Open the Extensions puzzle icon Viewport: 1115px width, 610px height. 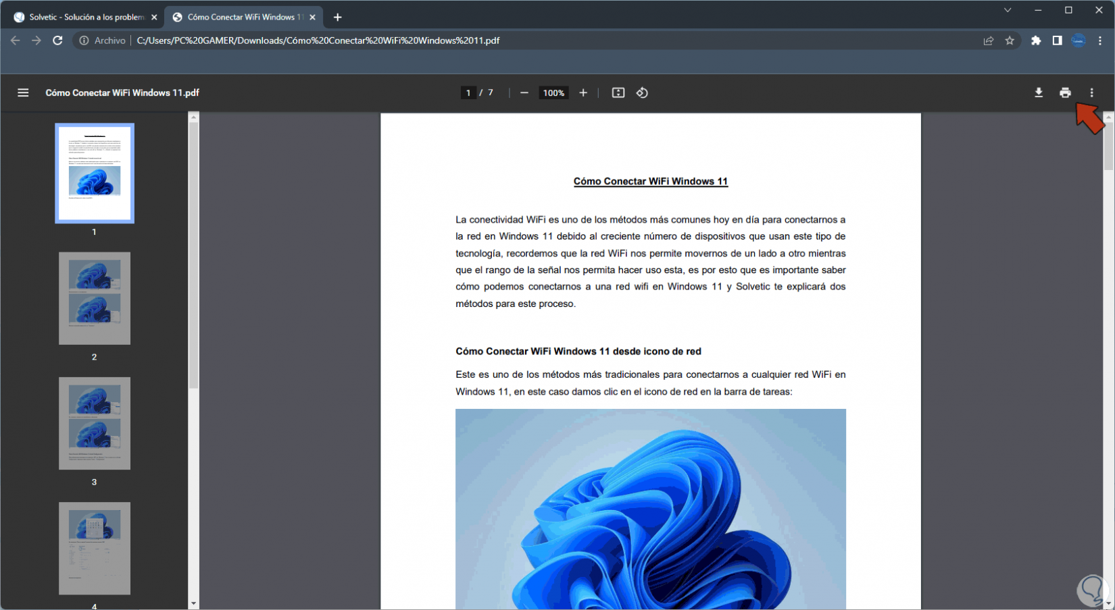pyautogui.click(x=1036, y=40)
